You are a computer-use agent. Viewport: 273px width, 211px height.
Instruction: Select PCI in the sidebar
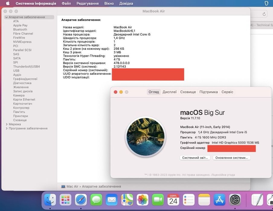(x=16, y=46)
